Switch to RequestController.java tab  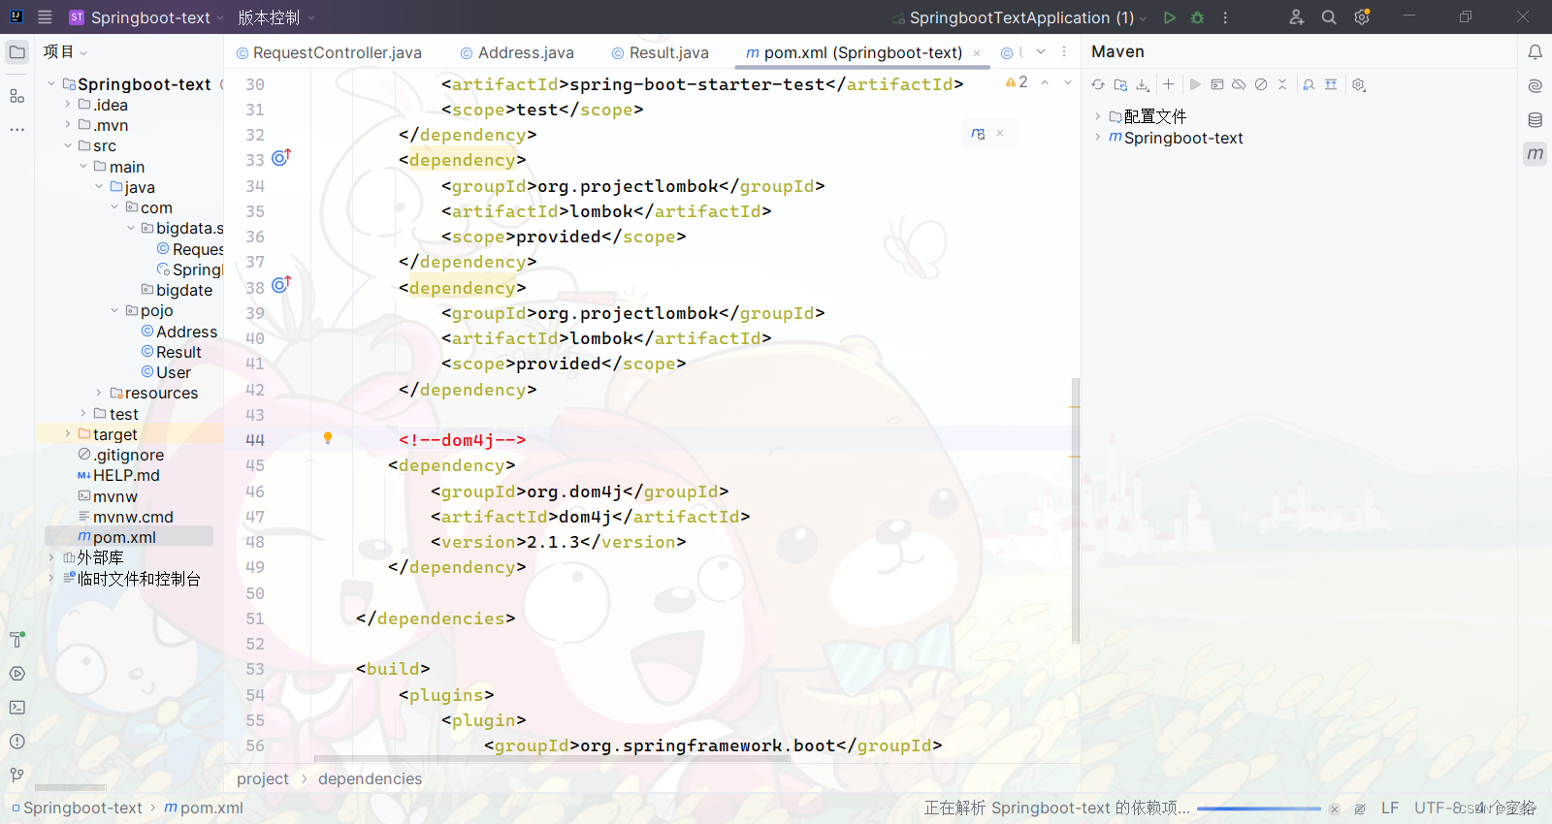pos(329,52)
